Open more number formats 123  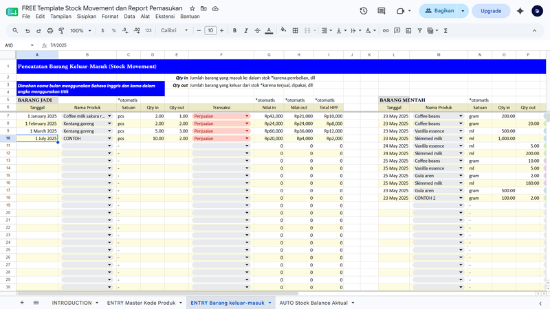148,31
